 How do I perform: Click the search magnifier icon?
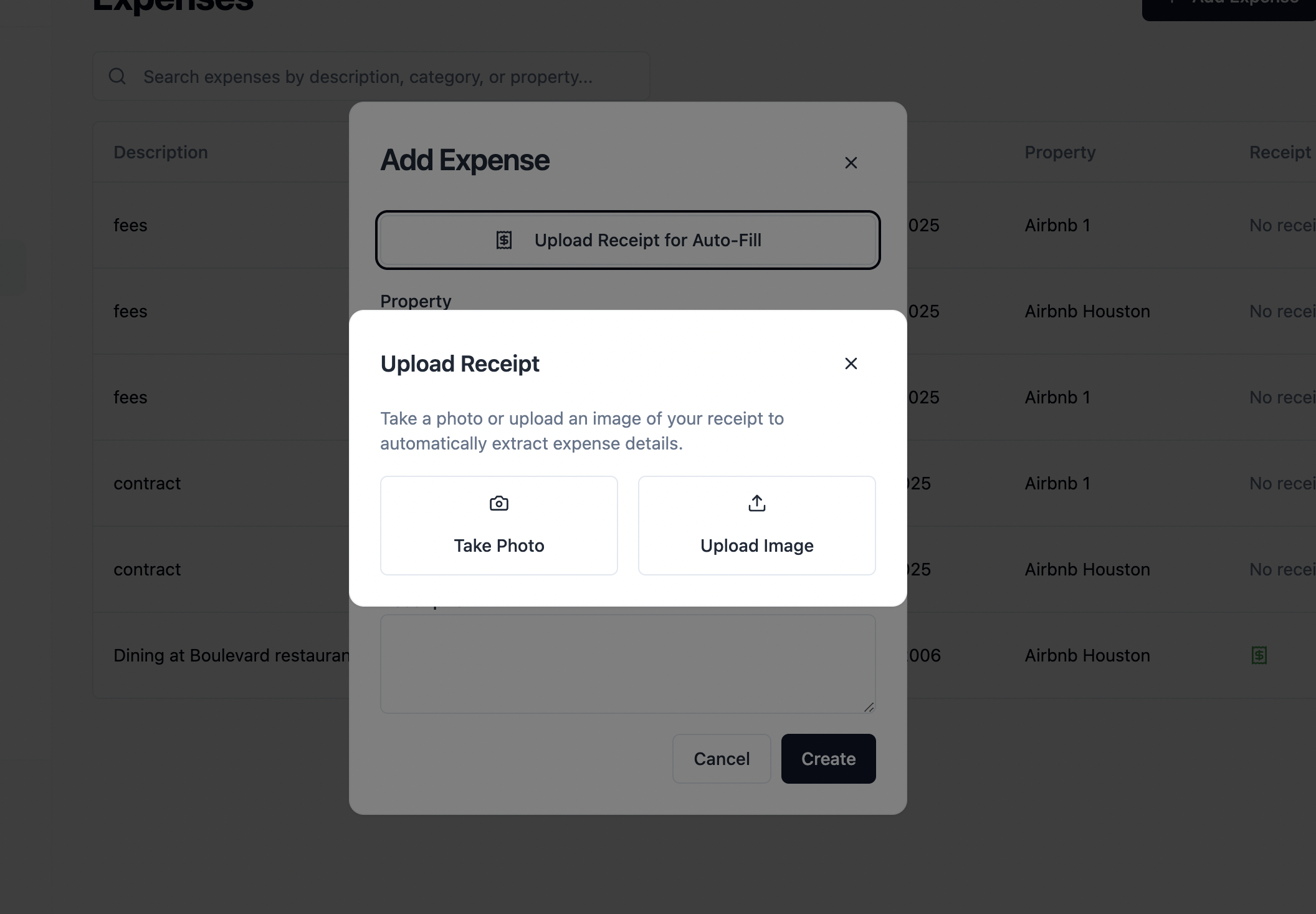117,76
